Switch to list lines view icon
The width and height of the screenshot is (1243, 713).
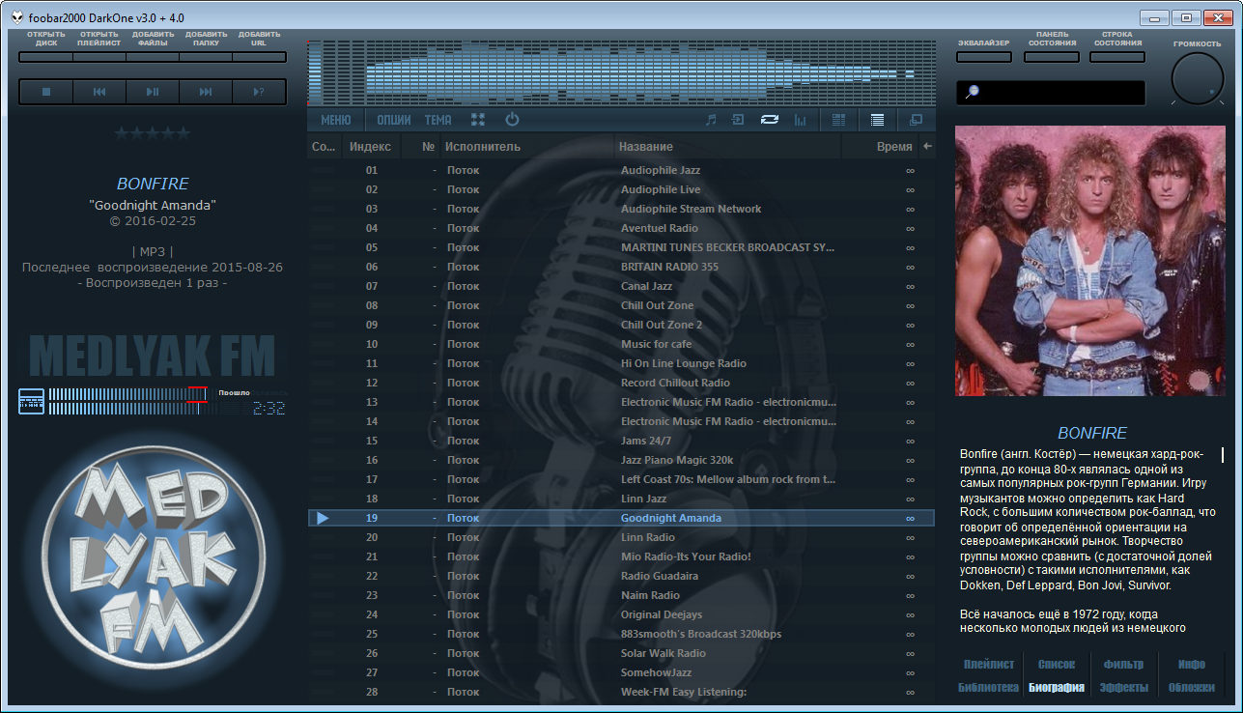tap(877, 120)
